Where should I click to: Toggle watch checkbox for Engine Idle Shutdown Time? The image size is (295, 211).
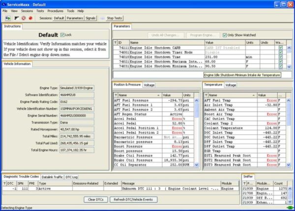[281, 57]
